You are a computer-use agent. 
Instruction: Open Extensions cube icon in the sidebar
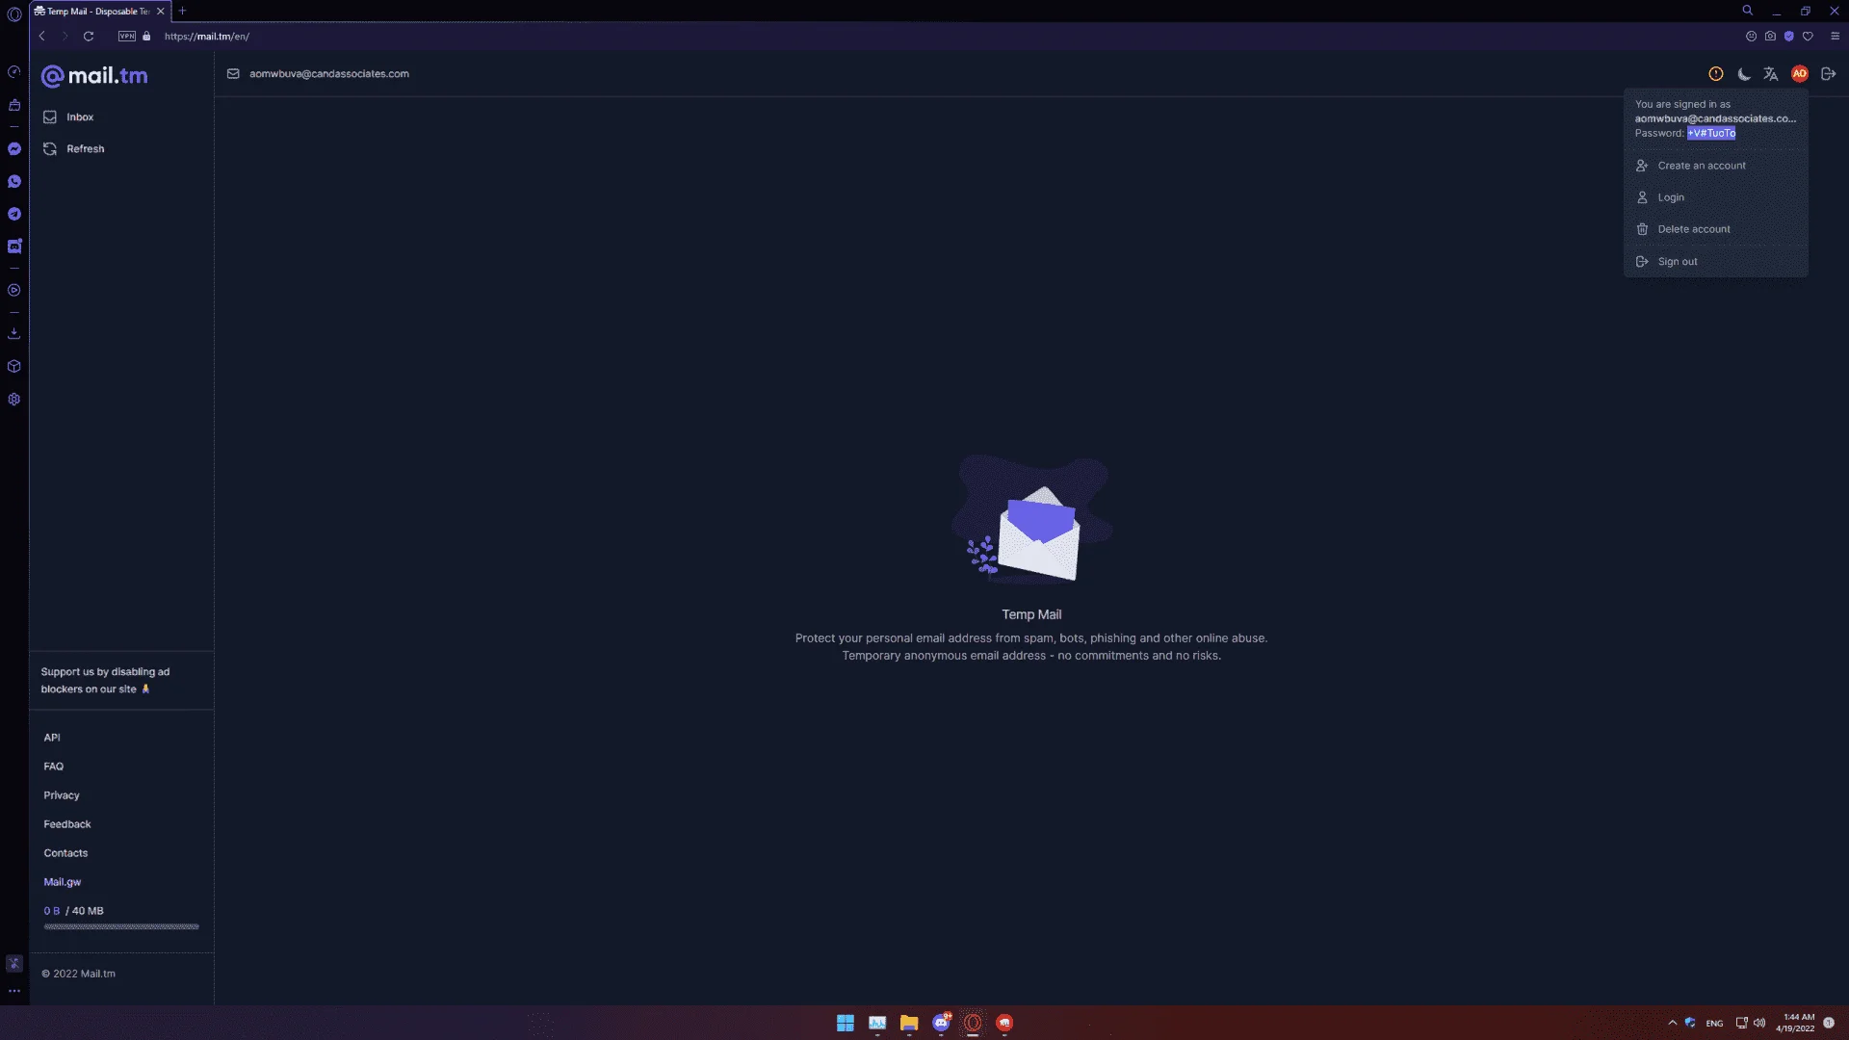(14, 367)
